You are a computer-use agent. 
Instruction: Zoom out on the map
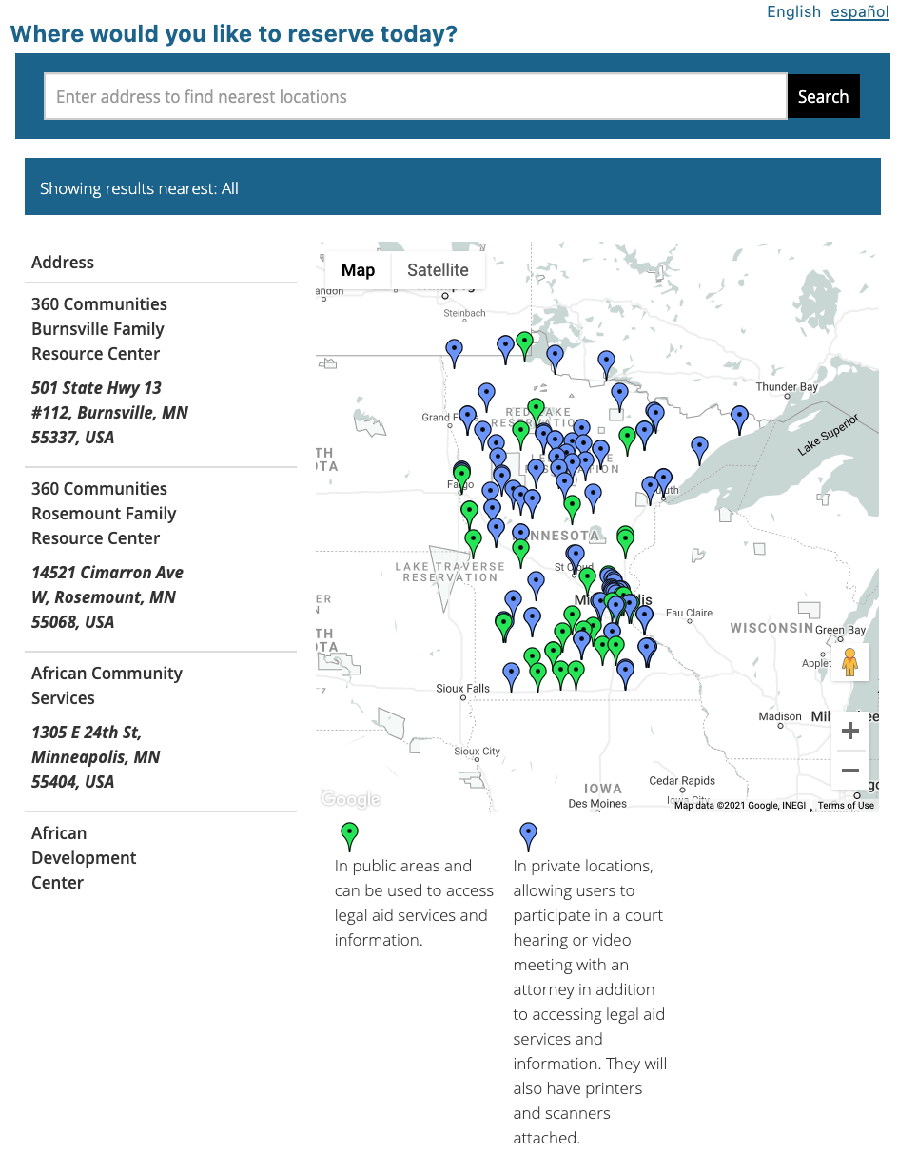[x=850, y=771]
